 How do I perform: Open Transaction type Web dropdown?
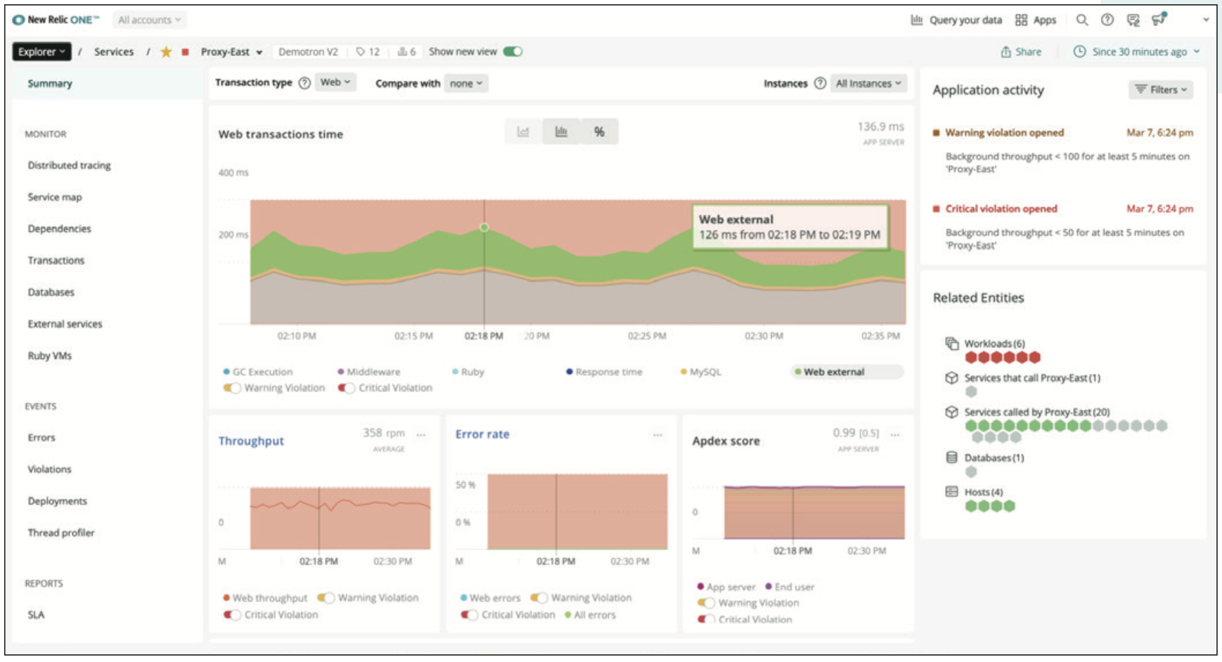click(335, 83)
